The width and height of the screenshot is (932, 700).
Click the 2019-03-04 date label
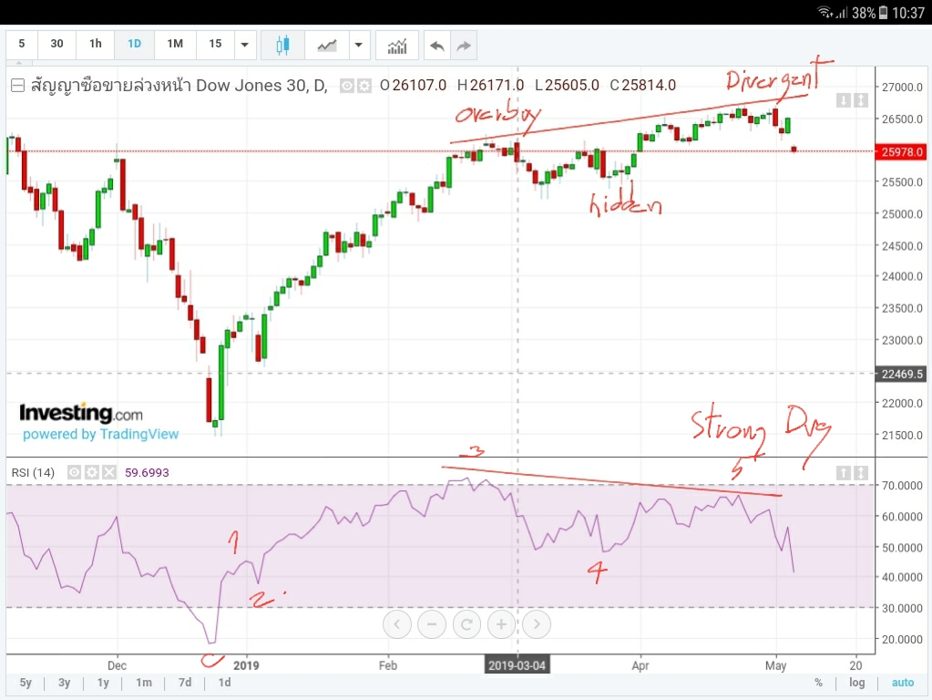(517, 665)
